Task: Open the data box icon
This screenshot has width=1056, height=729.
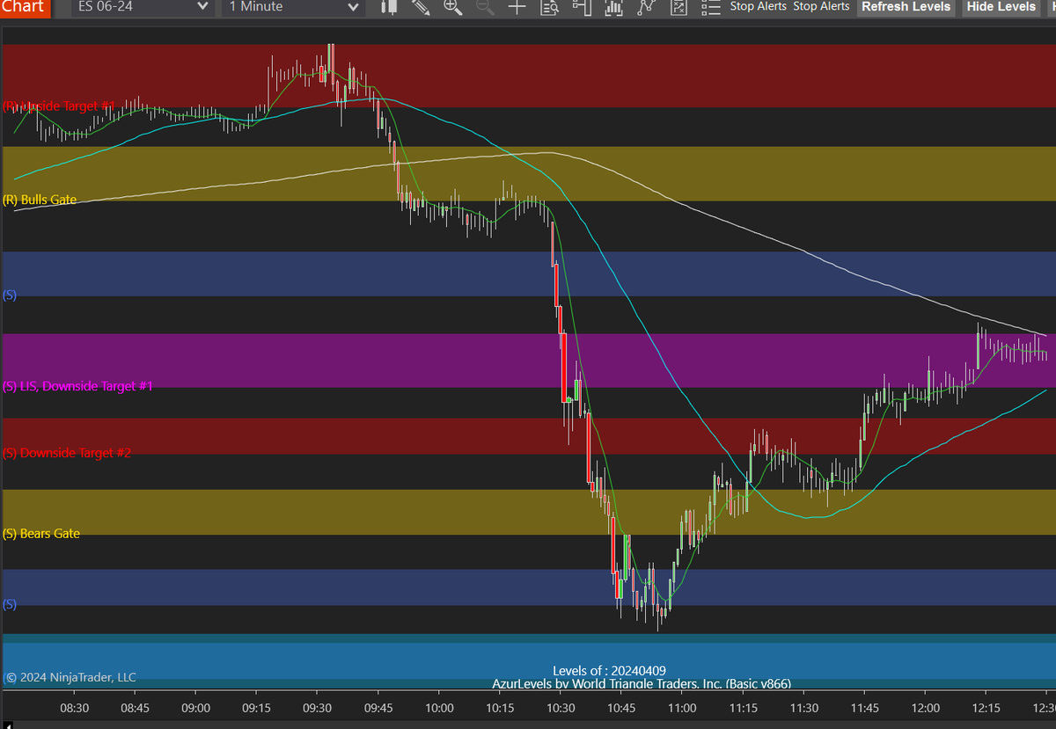Action: 549,7
